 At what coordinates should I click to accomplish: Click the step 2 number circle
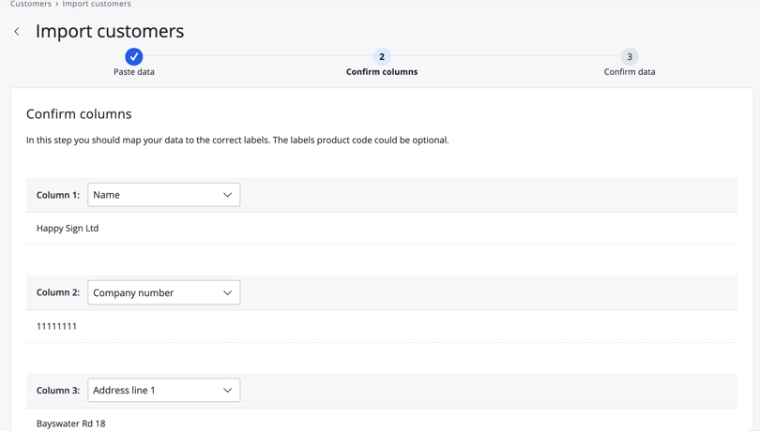[x=382, y=57]
